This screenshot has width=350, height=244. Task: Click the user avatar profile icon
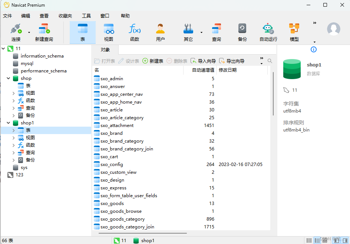[x=333, y=29]
